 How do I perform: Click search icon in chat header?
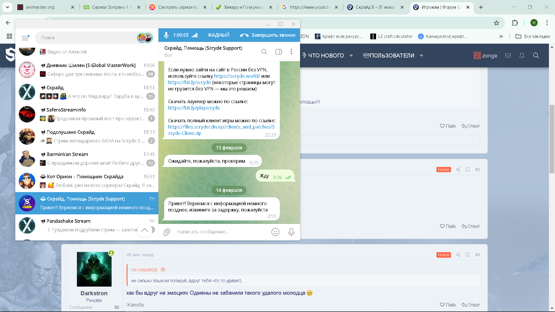pyautogui.click(x=264, y=52)
